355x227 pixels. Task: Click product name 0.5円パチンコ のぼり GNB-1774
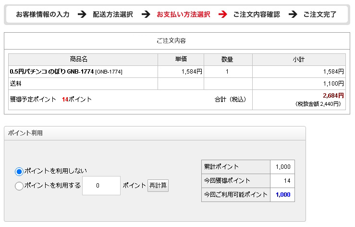point(51,72)
